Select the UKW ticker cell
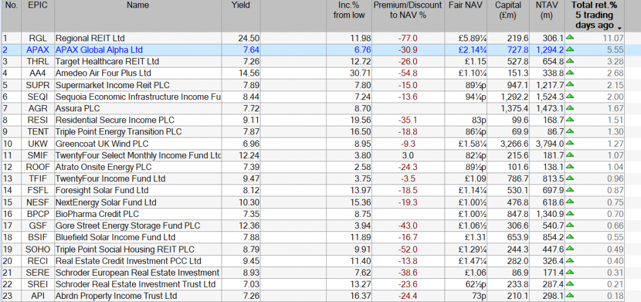641x302 pixels. pos(37,144)
